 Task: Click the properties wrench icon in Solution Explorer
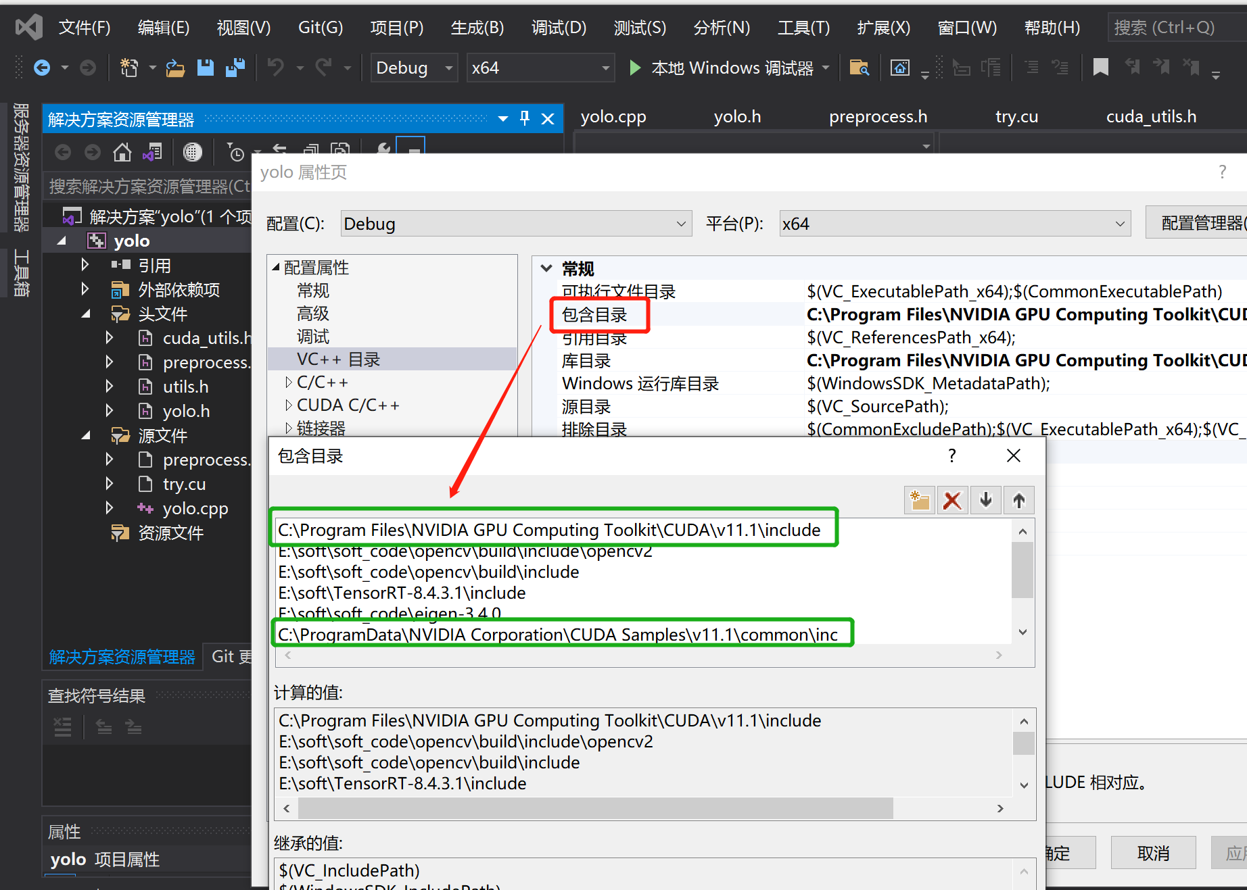click(383, 149)
